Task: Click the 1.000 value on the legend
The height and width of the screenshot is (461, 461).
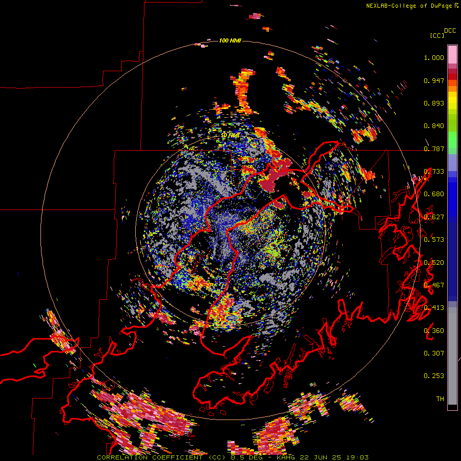Action: click(434, 57)
